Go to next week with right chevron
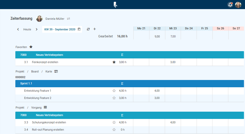Screen dimensions: 245x134 point(36,29)
